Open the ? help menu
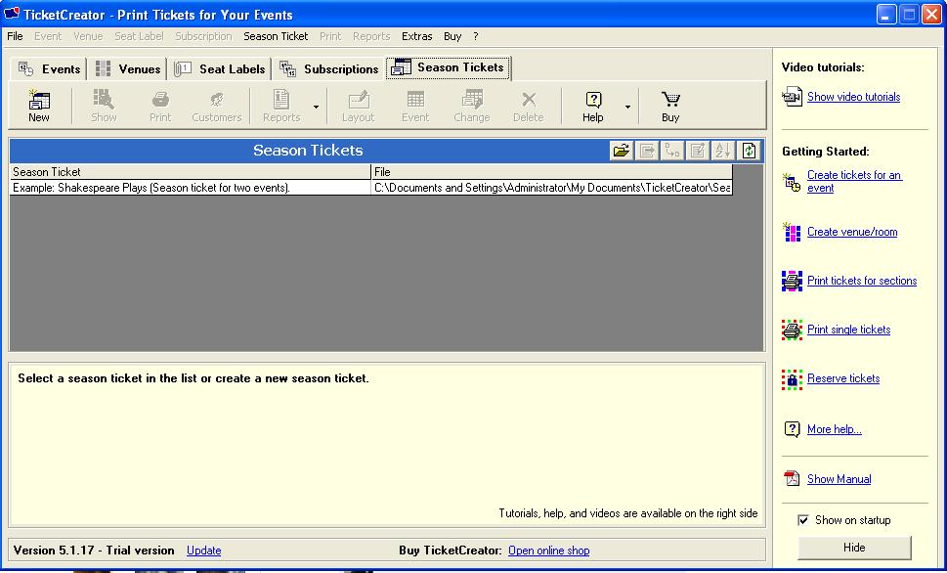Image resolution: width=947 pixels, height=573 pixels. pos(476,36)
